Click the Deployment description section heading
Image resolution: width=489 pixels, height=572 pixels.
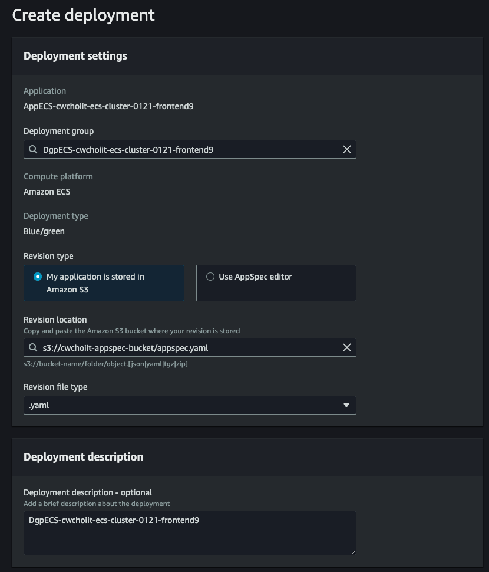pos(83,457)
